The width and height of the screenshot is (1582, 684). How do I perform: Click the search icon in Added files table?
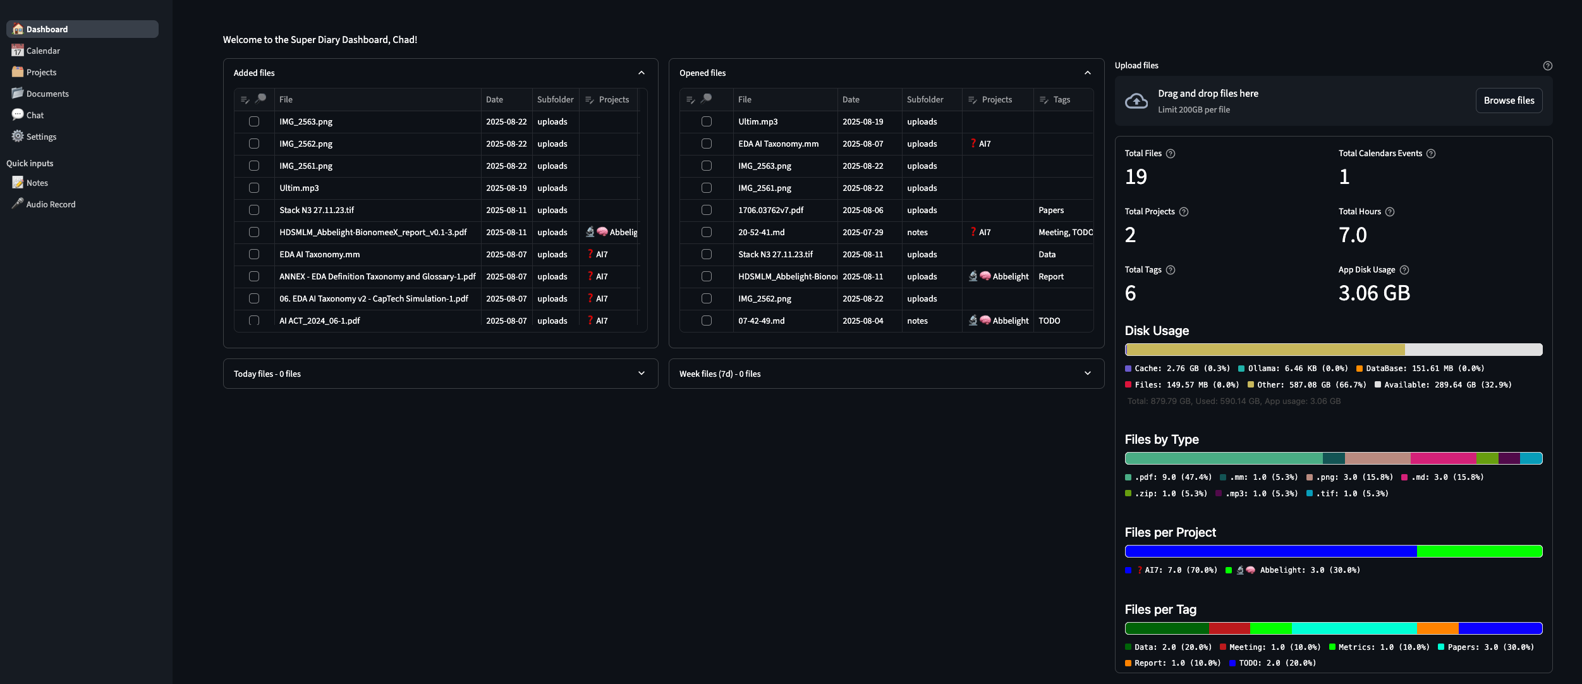point(260,99)
